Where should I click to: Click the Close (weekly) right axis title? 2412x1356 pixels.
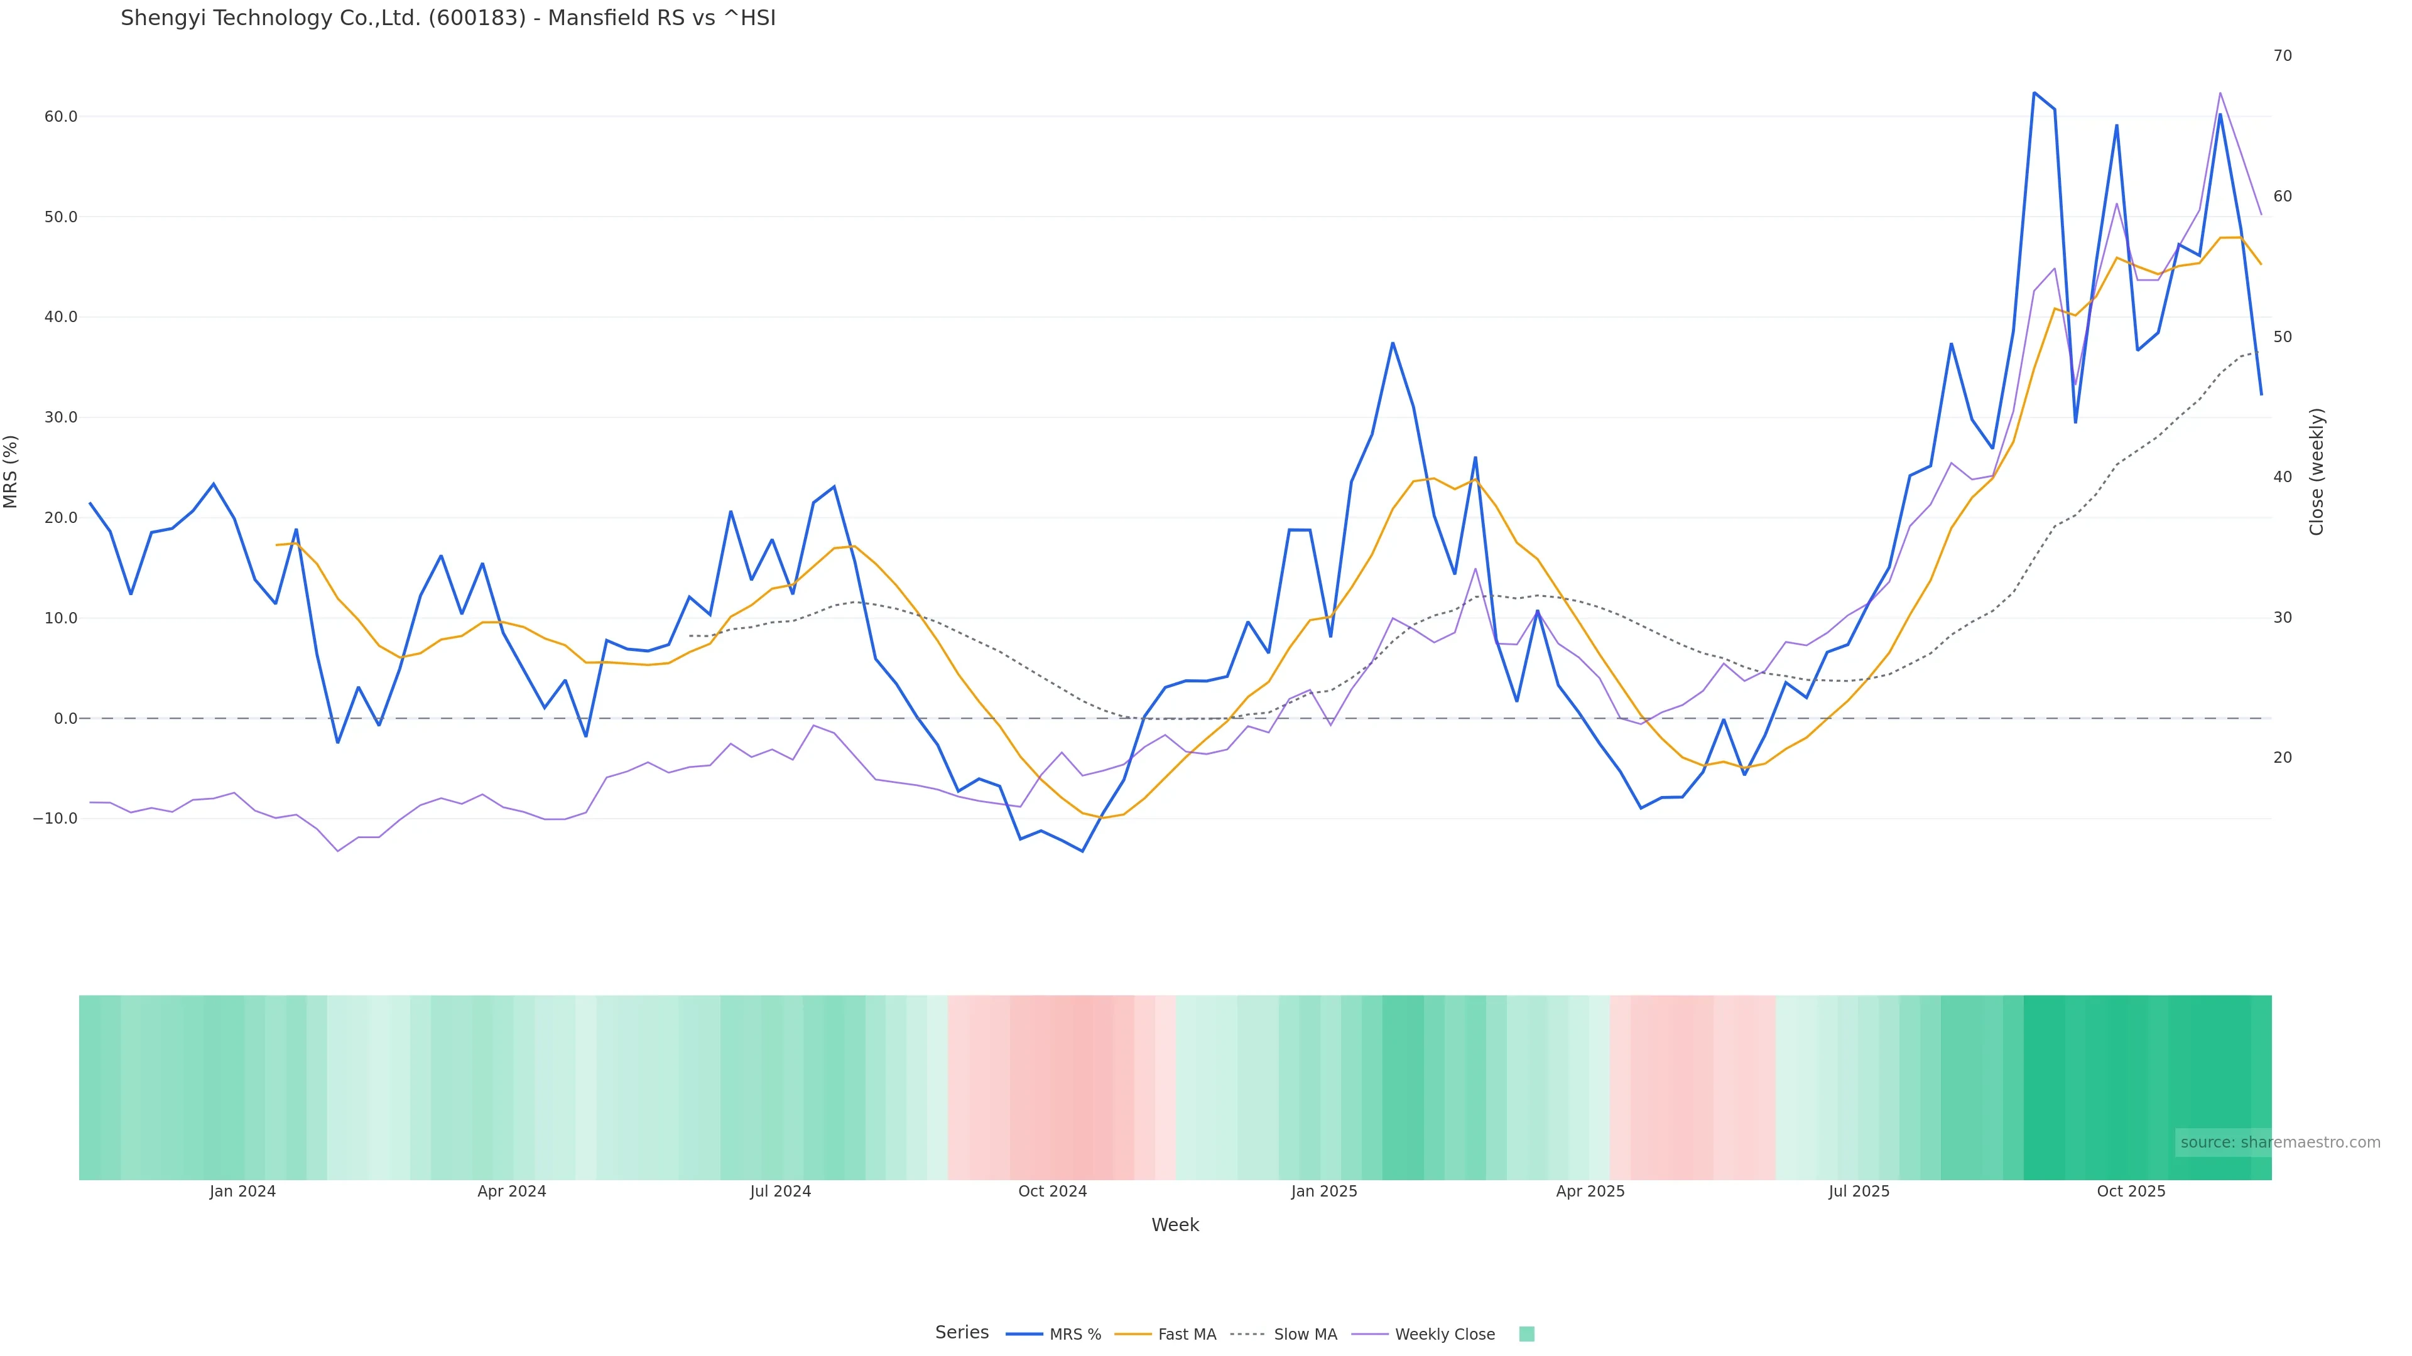2317,471
